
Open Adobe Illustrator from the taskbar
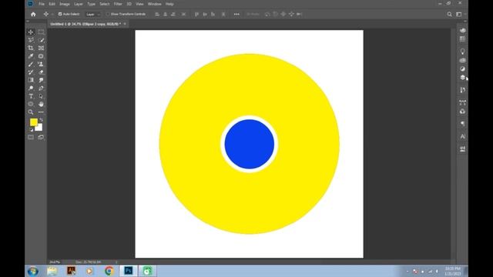coord(72,271)
